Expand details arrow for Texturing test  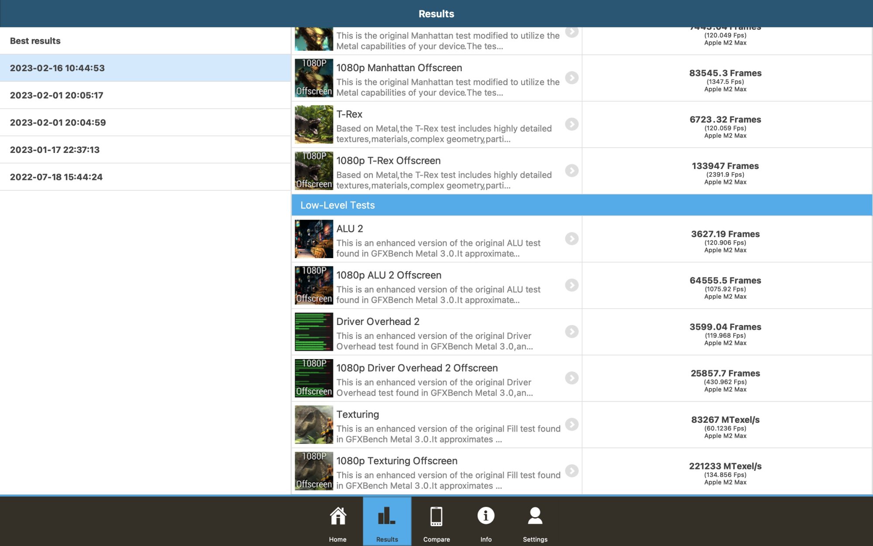[x=571, y=424]
